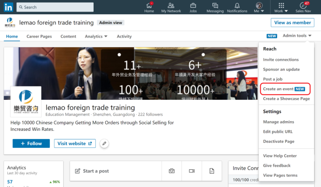Expand the Work apps grid menu
This screenshot has width=321, height=187.
pos(281,8)
